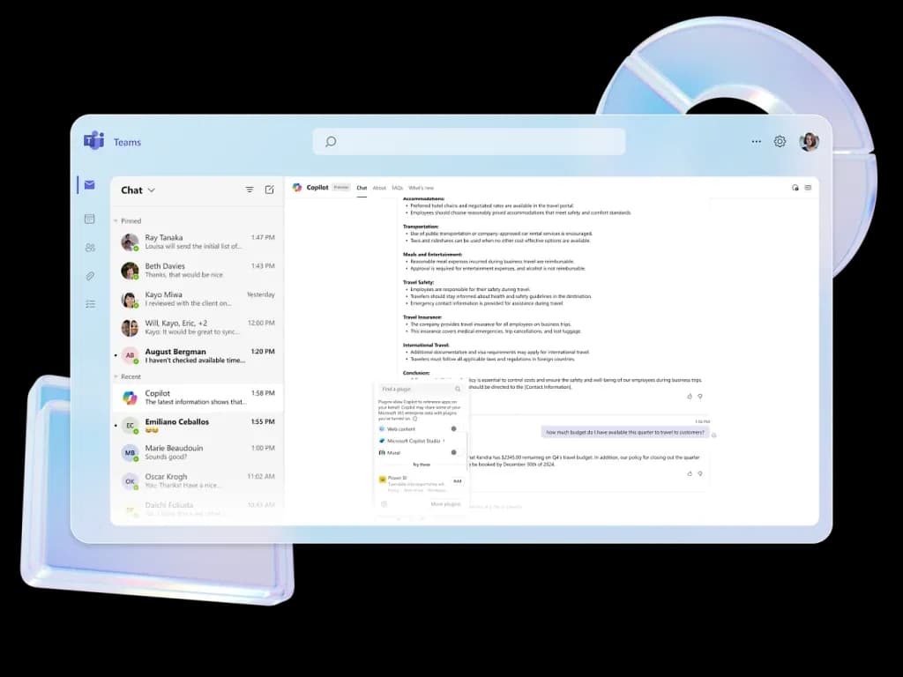Open the more options ellipsis in the header
Viewport: 903px width, 677px height.
point(756,141)
